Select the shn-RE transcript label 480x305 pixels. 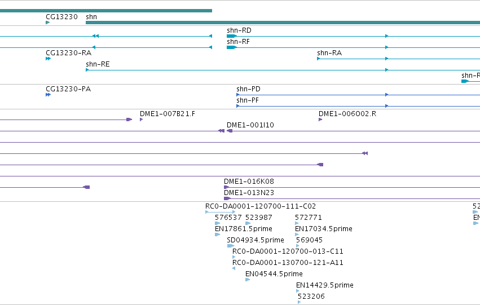(x=98, y=64)
